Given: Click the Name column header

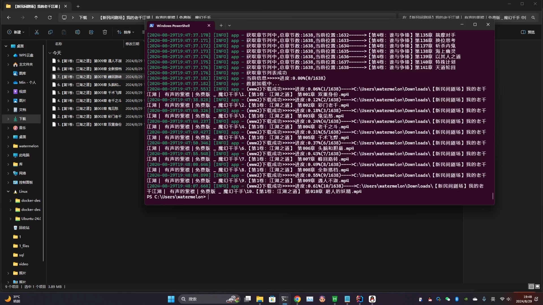Looking at the screenshot, I should pyautogui.click(x=59, y=44).
